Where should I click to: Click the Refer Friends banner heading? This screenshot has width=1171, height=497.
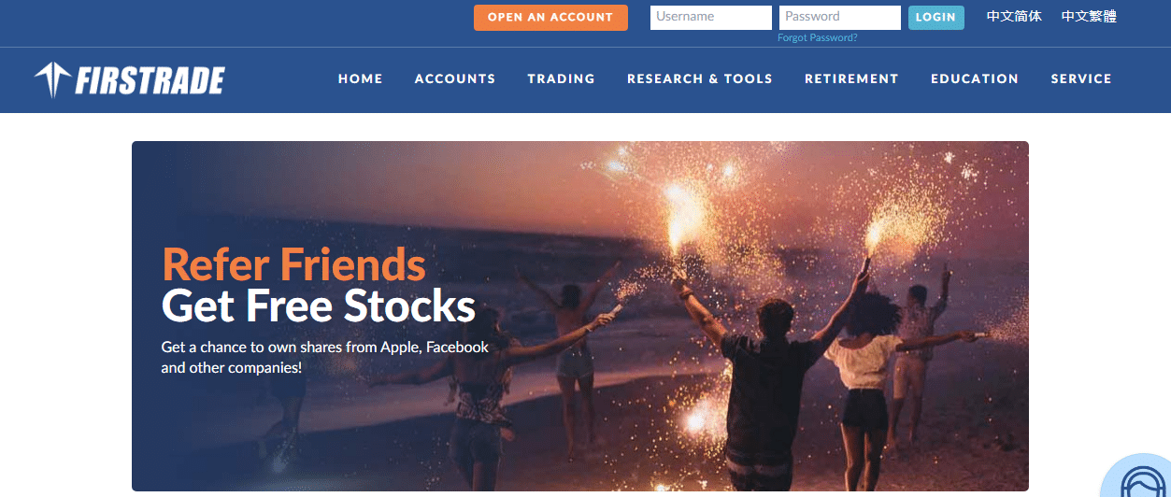tap(293, 264)
